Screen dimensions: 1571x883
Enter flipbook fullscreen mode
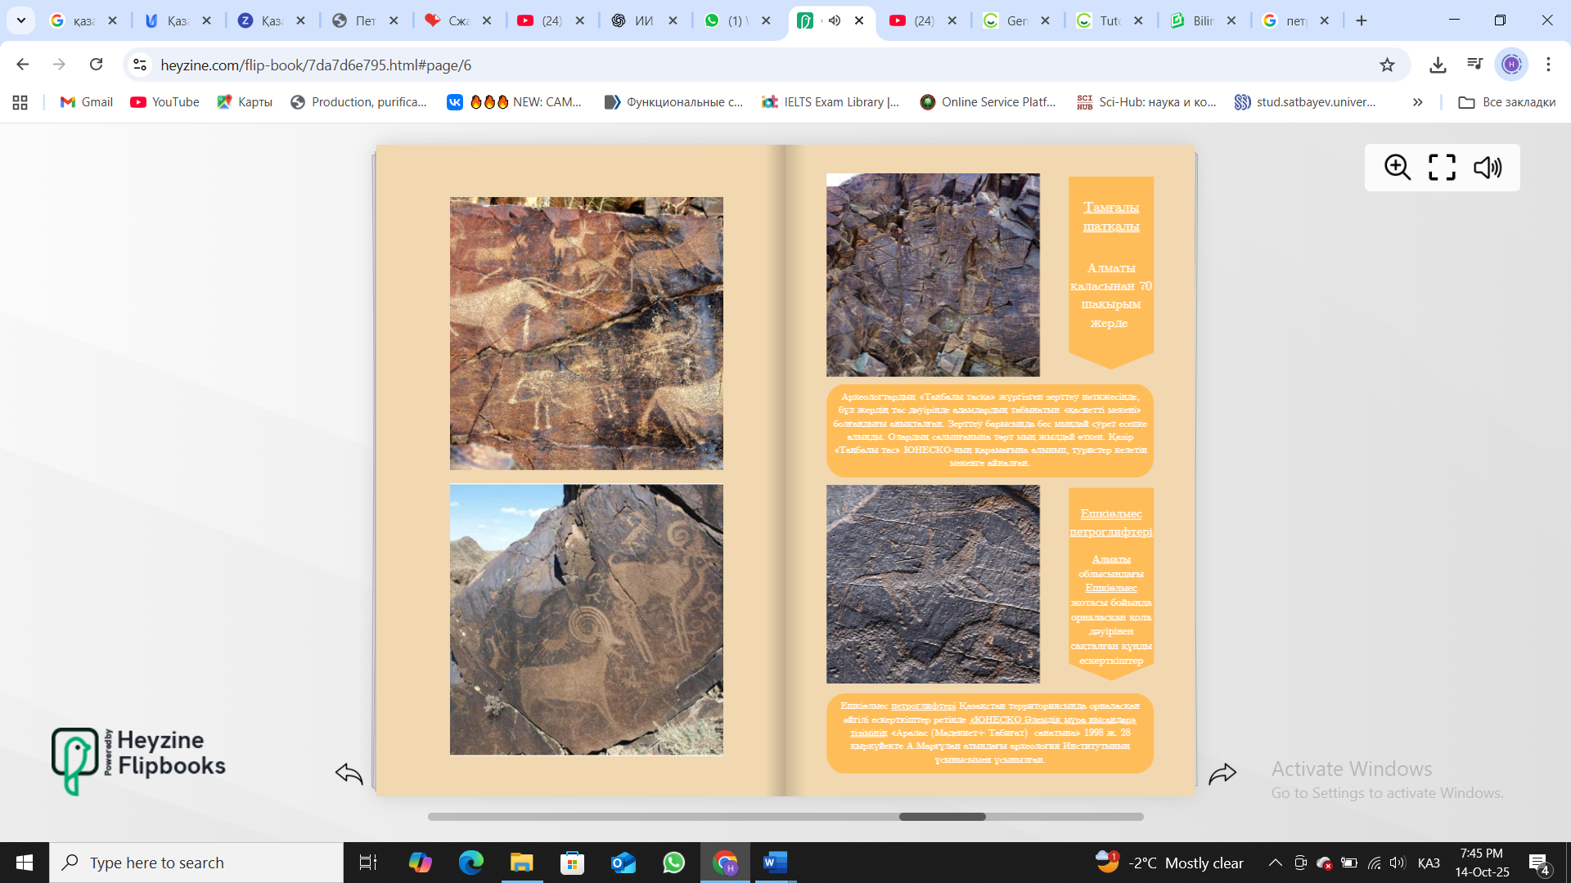click(x=1442, y=168)
